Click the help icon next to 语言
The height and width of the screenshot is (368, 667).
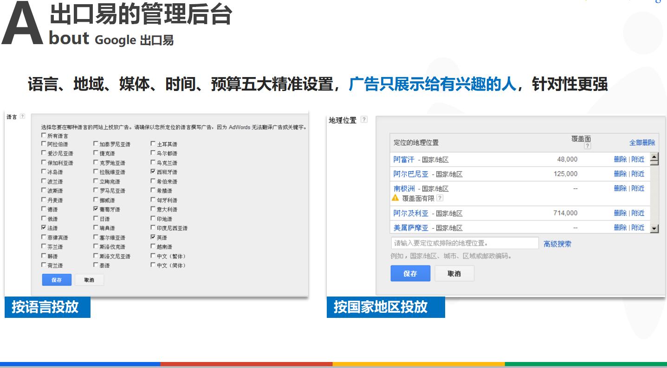[22, 117]
